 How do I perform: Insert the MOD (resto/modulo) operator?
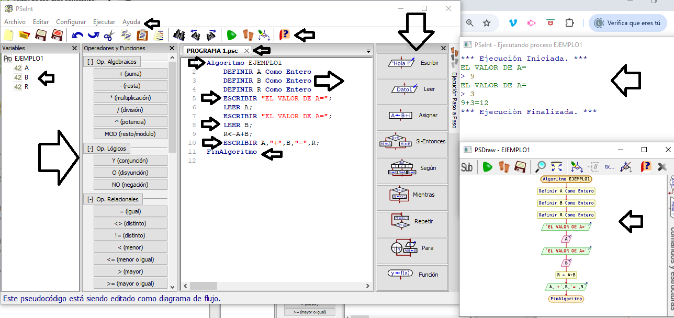point(130,134)
